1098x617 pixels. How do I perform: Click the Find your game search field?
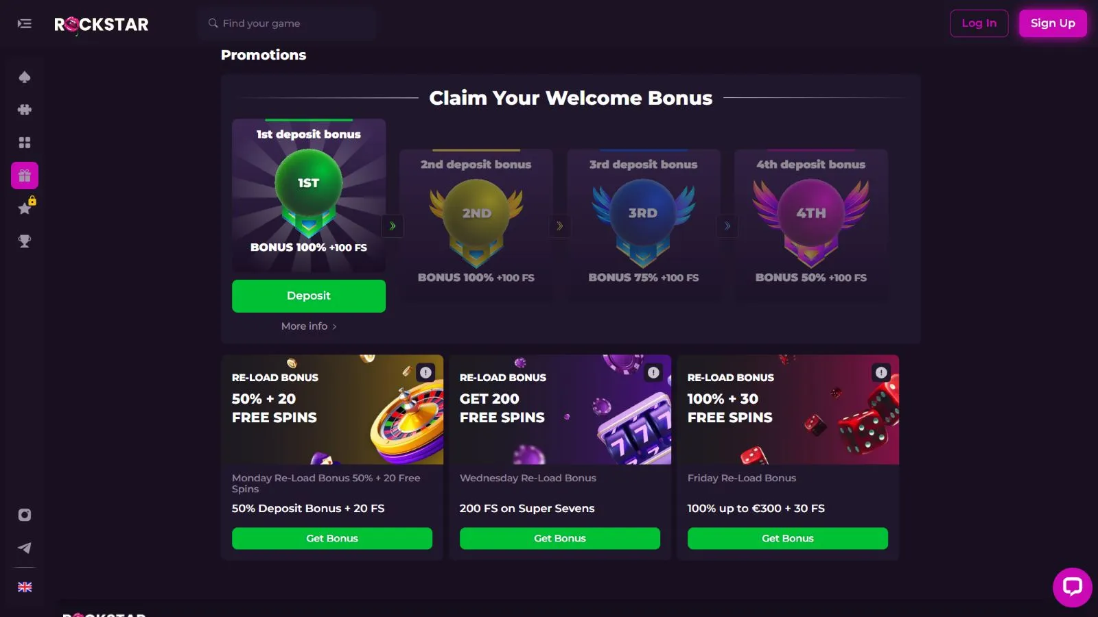(288, 23)
